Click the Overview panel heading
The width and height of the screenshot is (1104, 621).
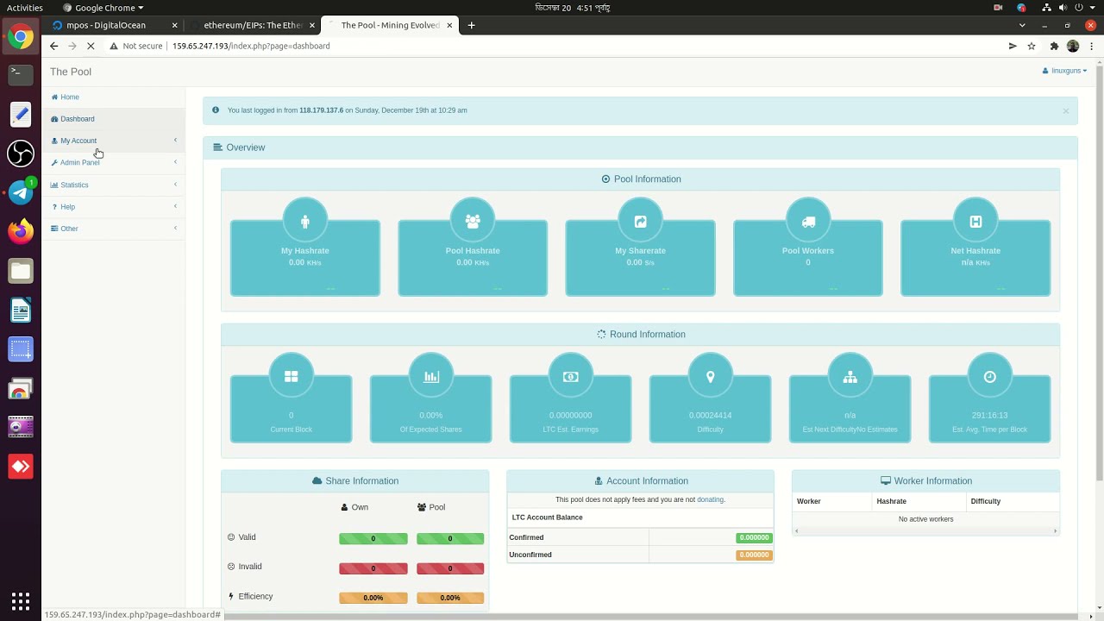(x=239, y=147)
